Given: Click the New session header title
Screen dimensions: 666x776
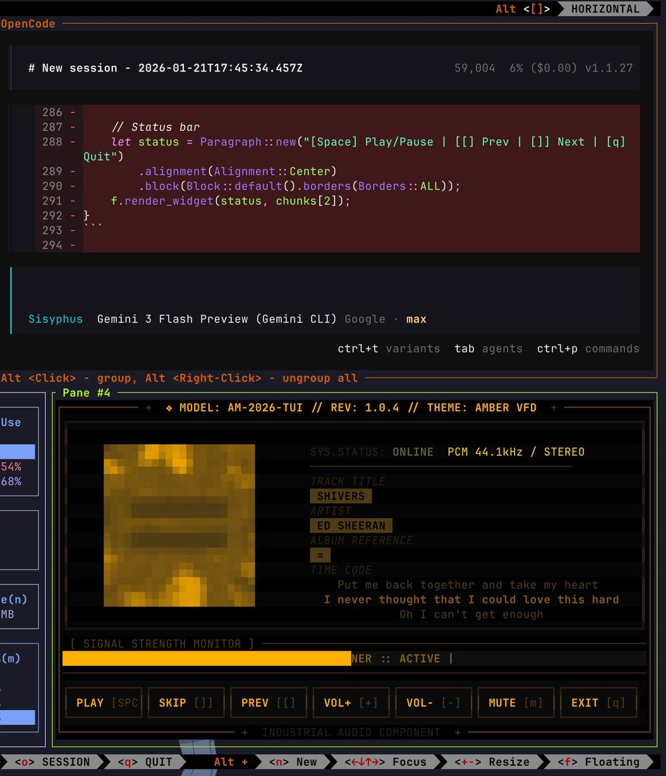Looking at the screenshot, I should tap(166, 68).
